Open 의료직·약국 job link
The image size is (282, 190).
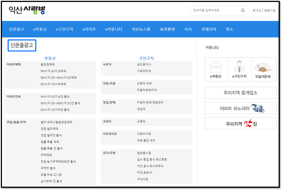coord(144,83)
